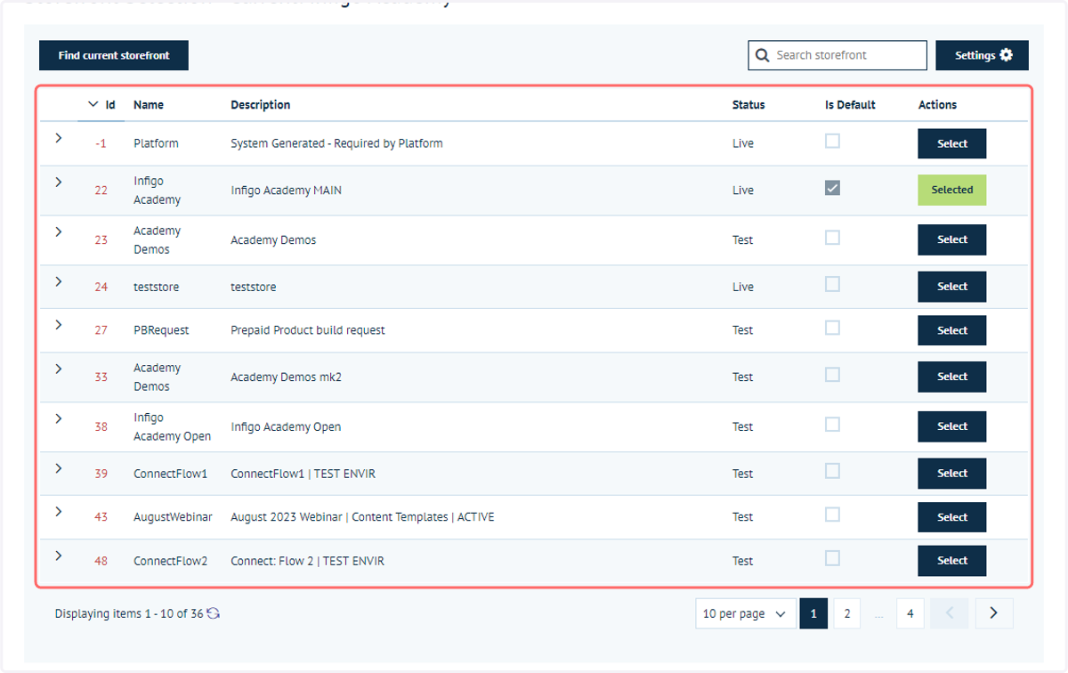The image size is (1068, 673).
Task: Click 'Connect: Flow 2 | TEST ENVIR' description
Action: click(308, 561)
